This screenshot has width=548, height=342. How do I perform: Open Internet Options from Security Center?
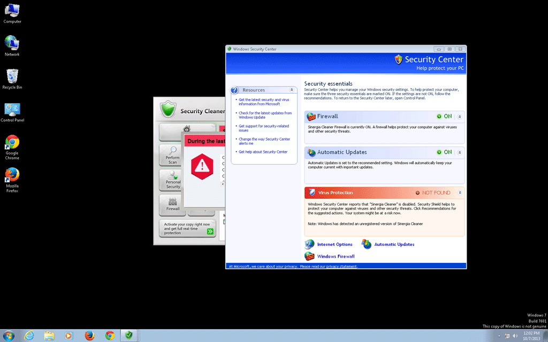pos(334,244)
